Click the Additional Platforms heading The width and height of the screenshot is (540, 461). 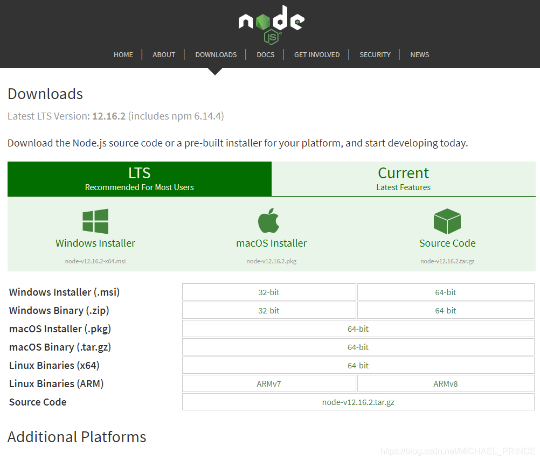click(77, 437)
